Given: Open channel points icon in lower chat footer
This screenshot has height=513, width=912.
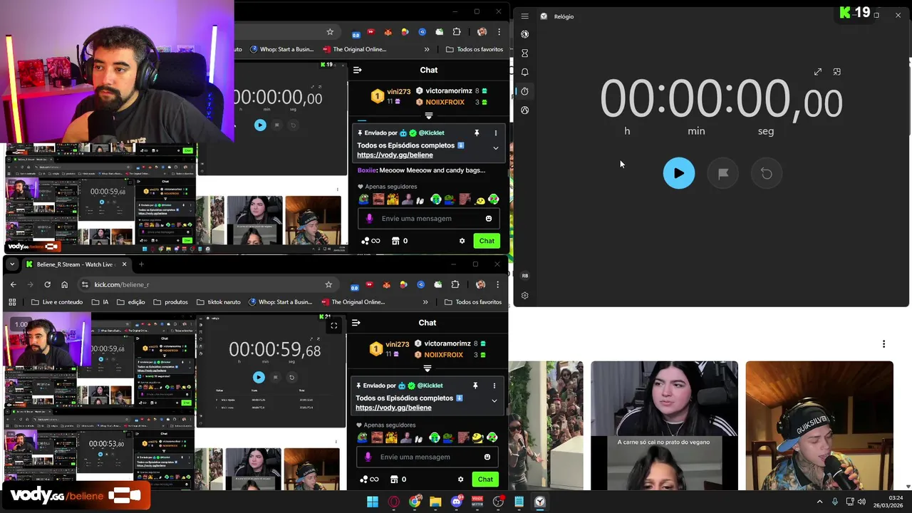Looking at the screenshot, I should (x=365, y=480).
